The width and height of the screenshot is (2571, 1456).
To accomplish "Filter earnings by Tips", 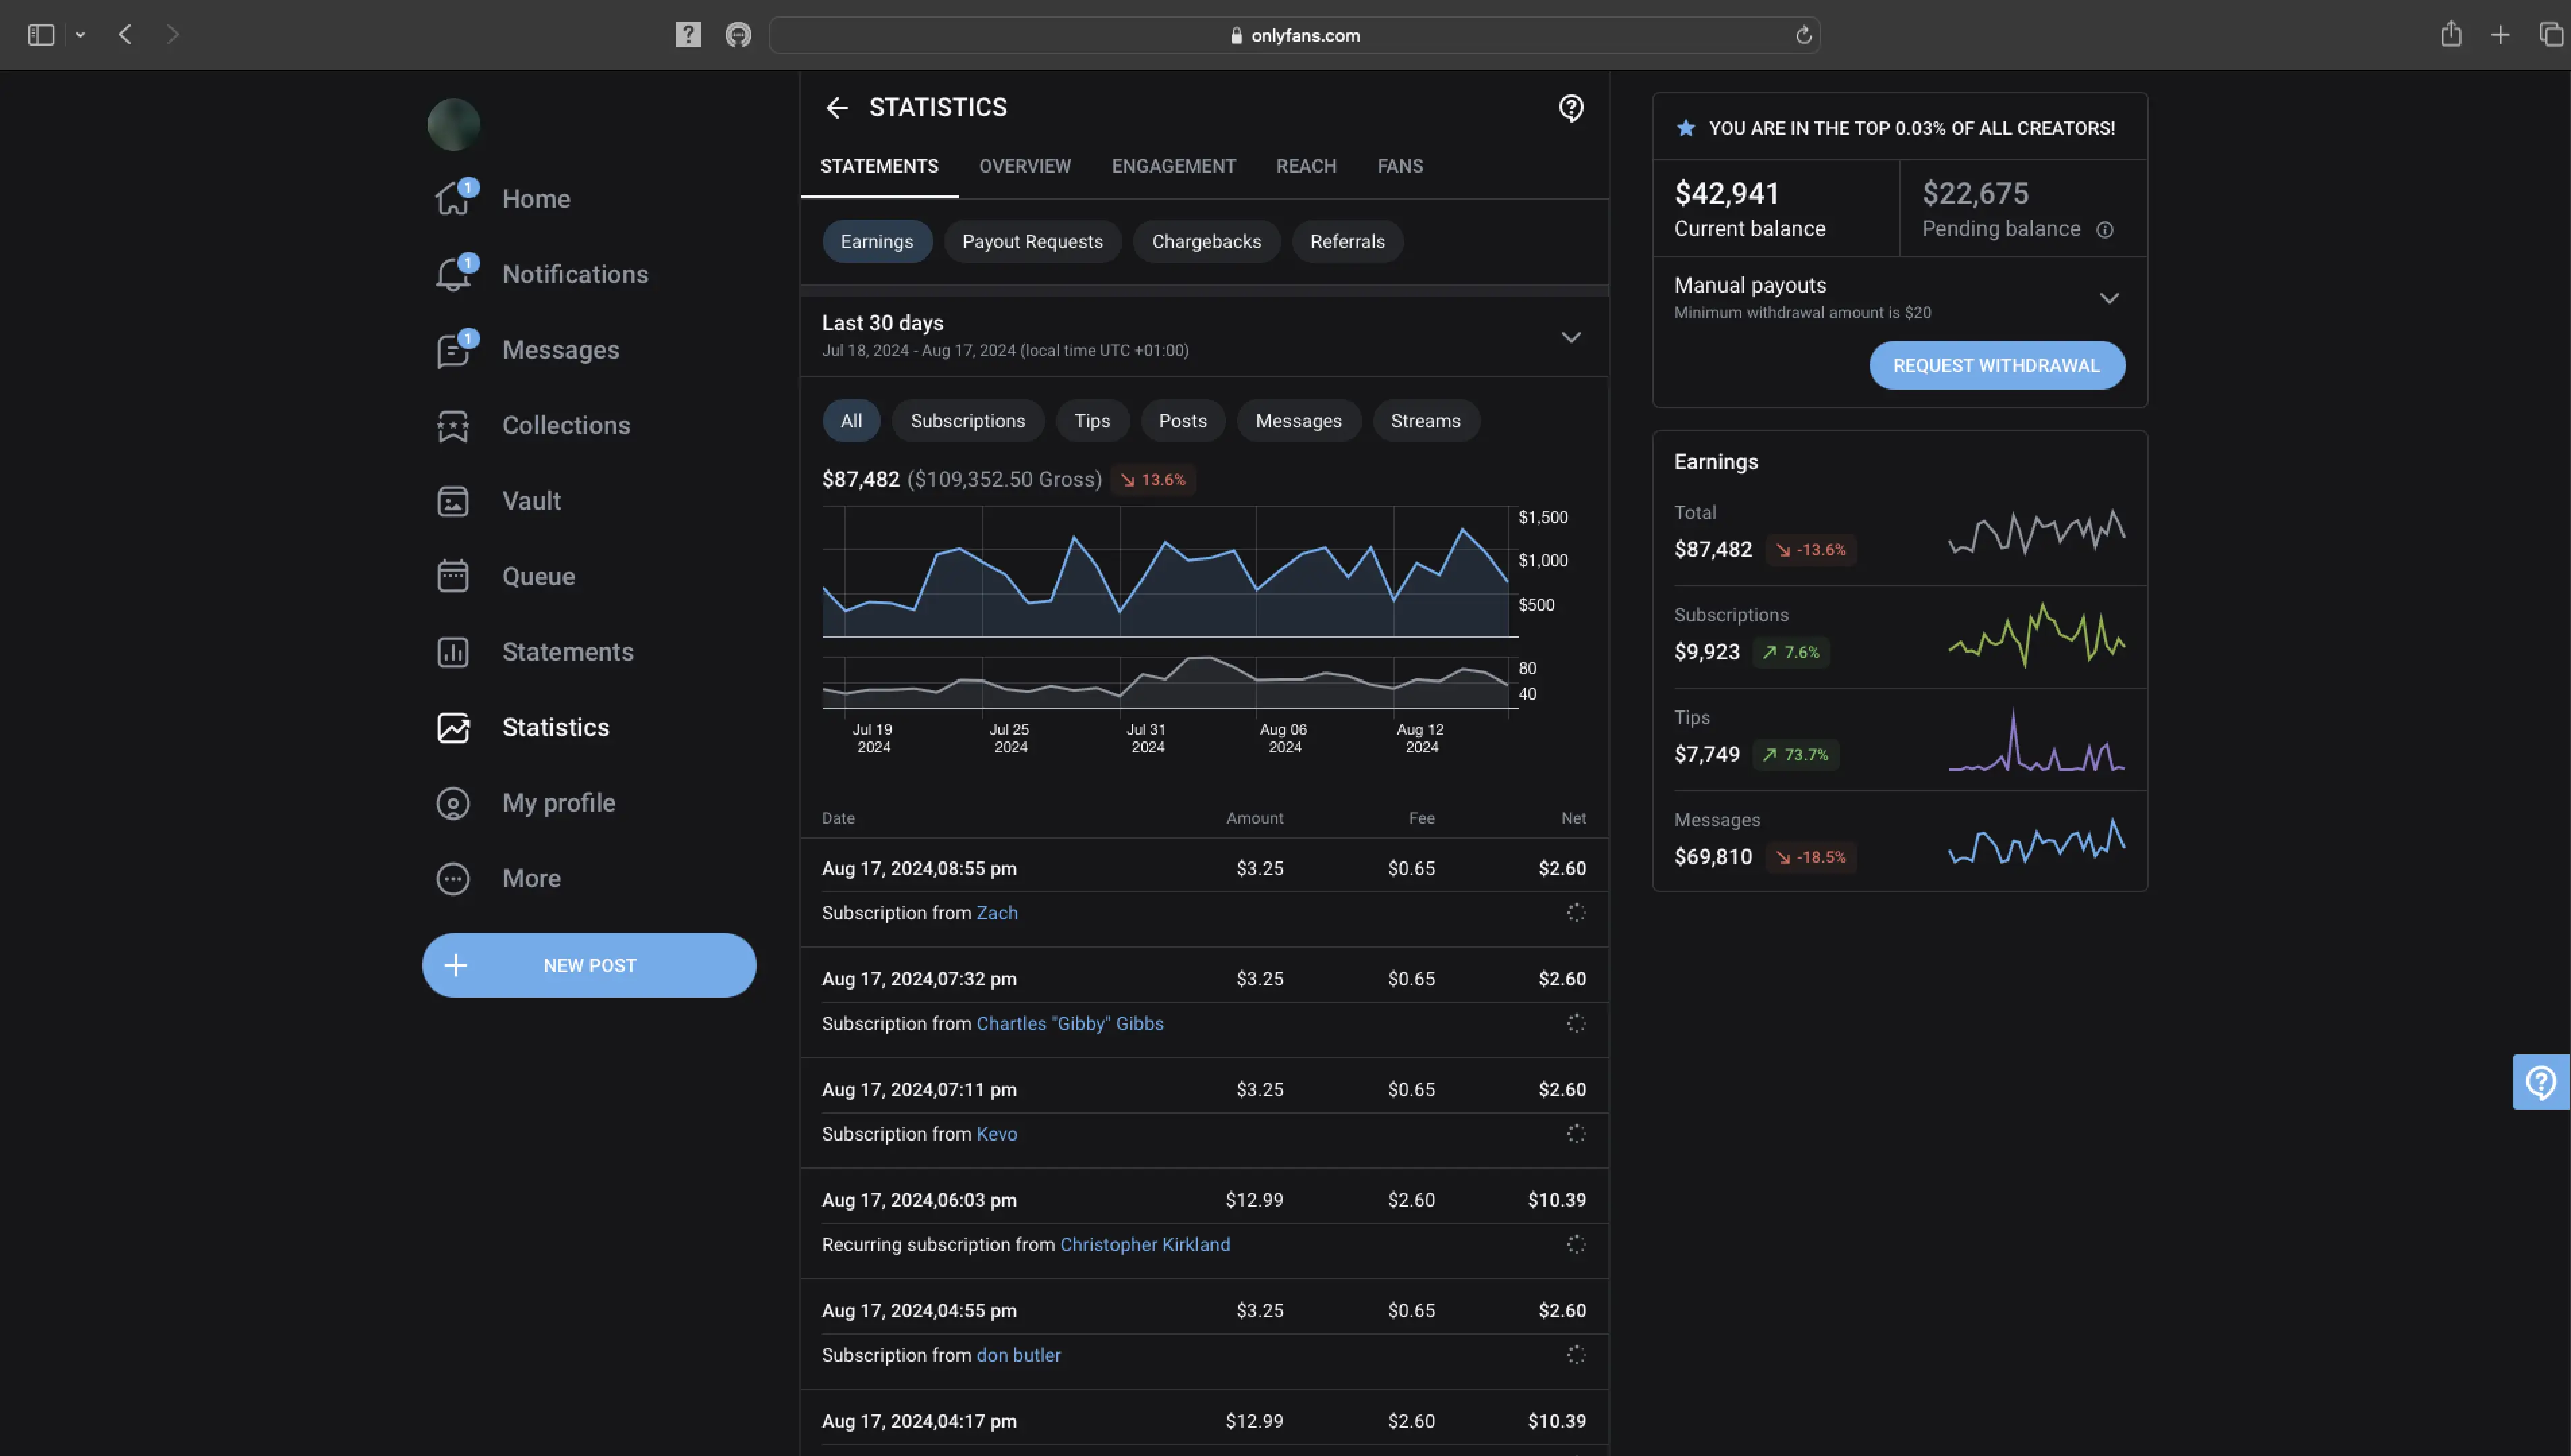I will 1091,421.
